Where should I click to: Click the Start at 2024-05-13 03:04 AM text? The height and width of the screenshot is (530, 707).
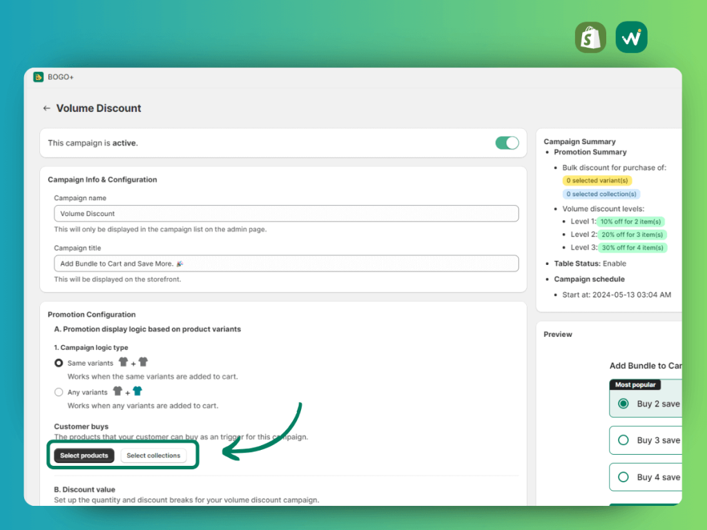tap(617, 295)
